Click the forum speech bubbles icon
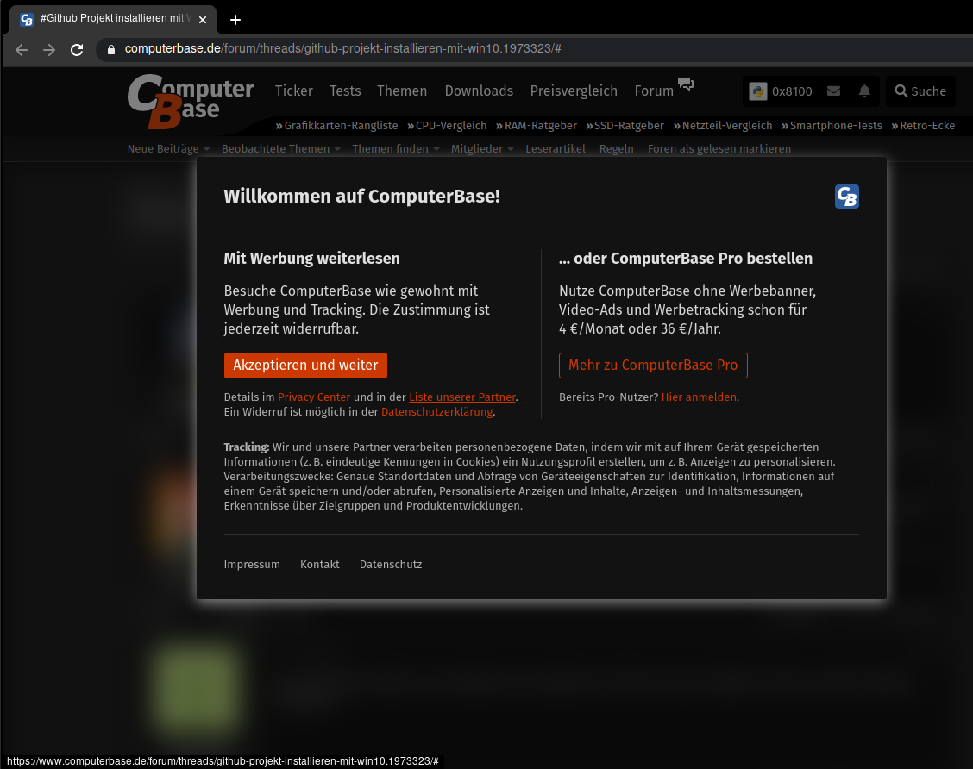Image resolution: width=973 pixels, height=769 pixels. (686, 84)
